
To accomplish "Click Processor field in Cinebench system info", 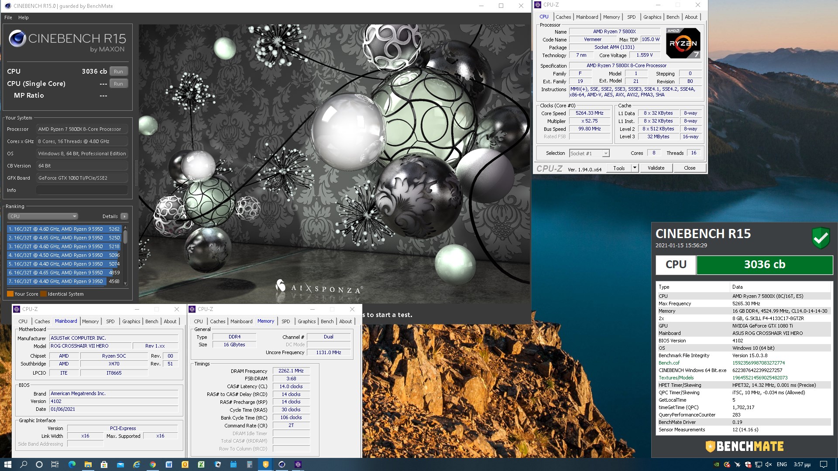I will tap(82, 129).
